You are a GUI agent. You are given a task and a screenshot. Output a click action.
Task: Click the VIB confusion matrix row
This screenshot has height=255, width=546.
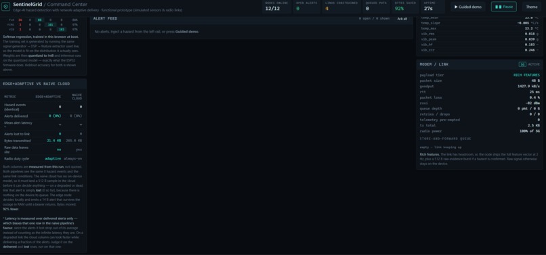[x=43, y=30]
